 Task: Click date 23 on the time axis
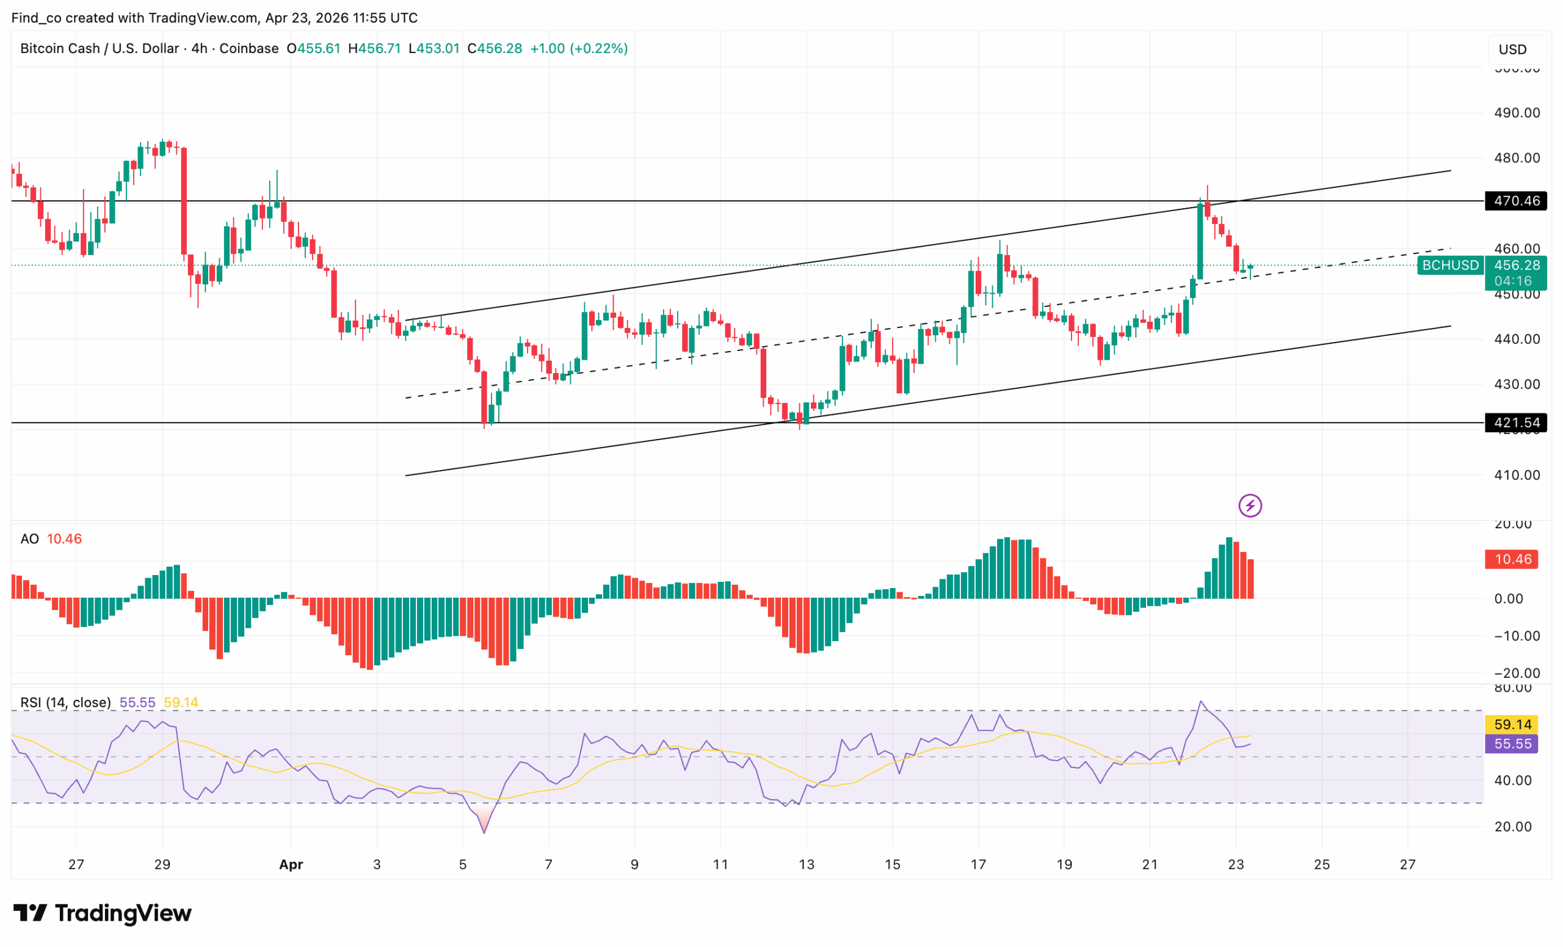pyautogui.click(x=1236, y=864)
